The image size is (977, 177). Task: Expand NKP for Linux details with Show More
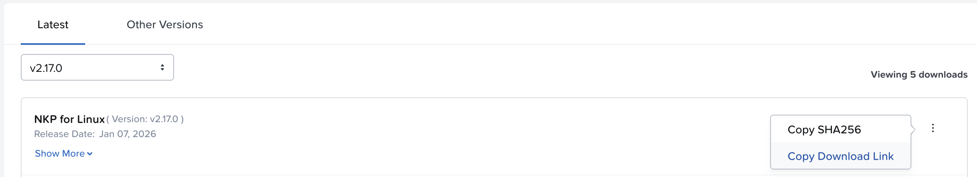60,154
